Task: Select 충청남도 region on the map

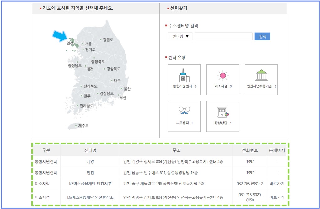Action: 75,66
